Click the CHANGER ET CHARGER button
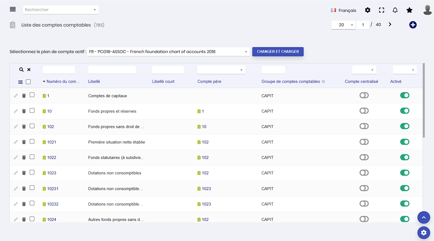Screen dimensions: 434x241 coord(278,52)
